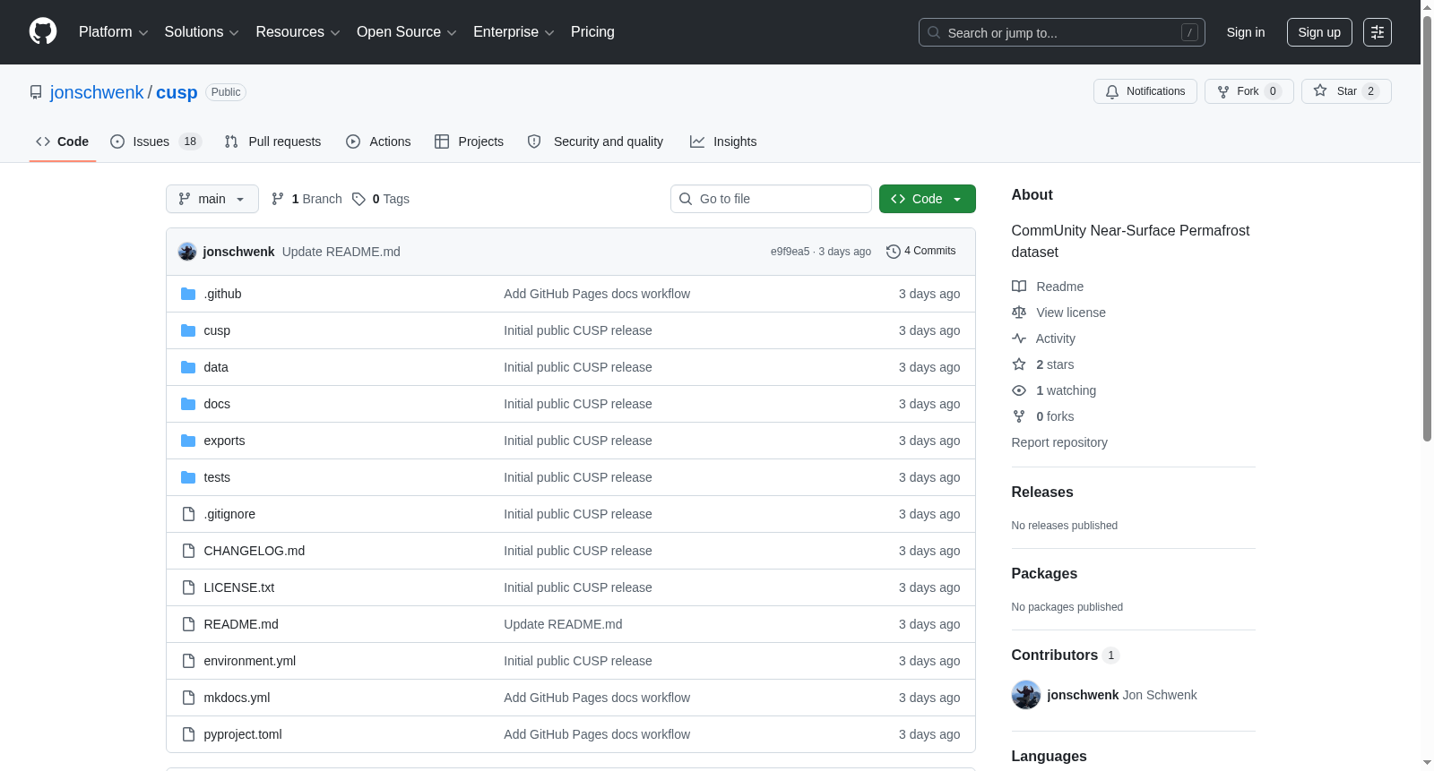Screen dimensions: 1434x771
Task: Click the fork icon beside 0 forks
Action: pos(1019,416)
